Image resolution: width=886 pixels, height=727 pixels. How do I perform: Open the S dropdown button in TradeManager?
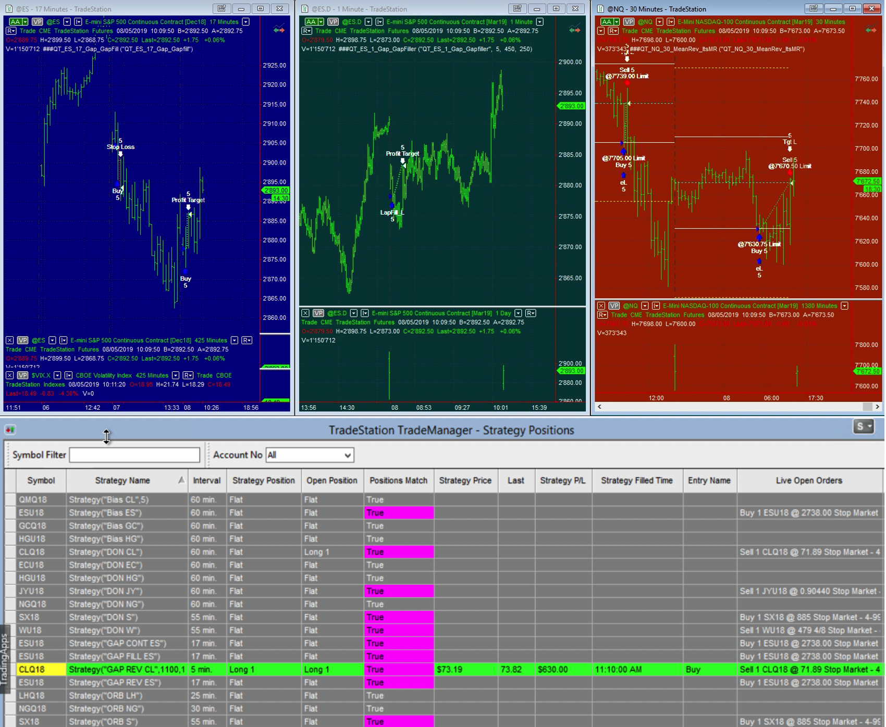click(863, 427)
